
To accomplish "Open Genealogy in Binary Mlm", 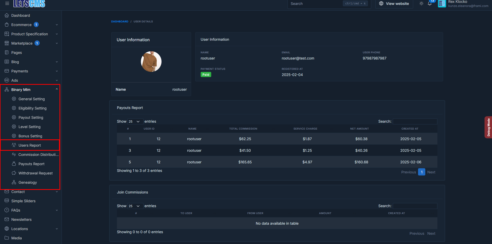I will (28, 182).
